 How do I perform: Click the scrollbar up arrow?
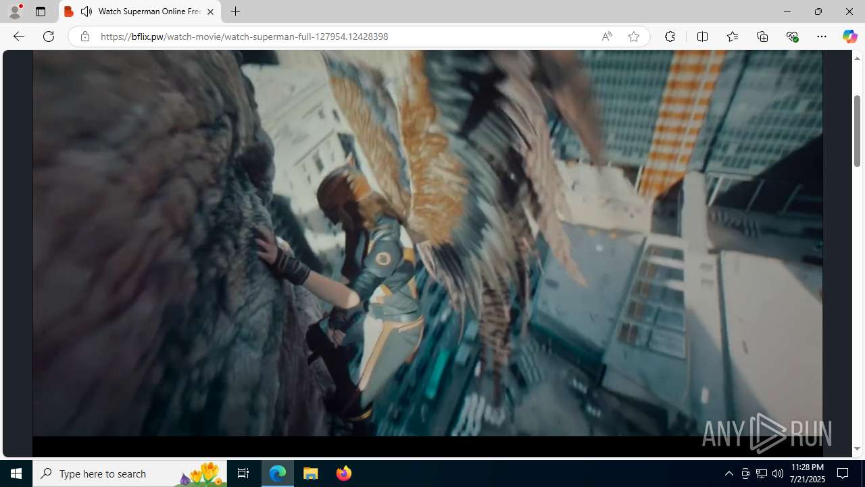[x=857, y=58]
